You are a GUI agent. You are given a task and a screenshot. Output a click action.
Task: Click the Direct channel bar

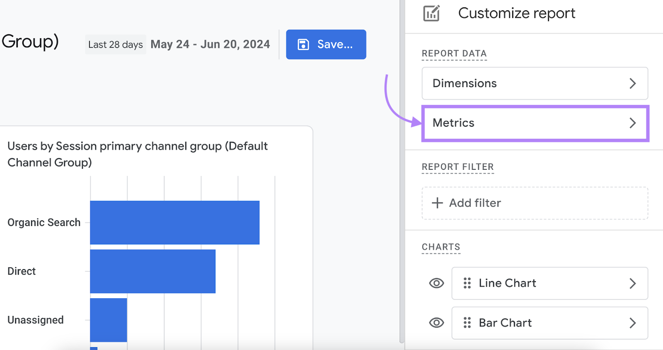pyautogui.click(x=152, y=271)
